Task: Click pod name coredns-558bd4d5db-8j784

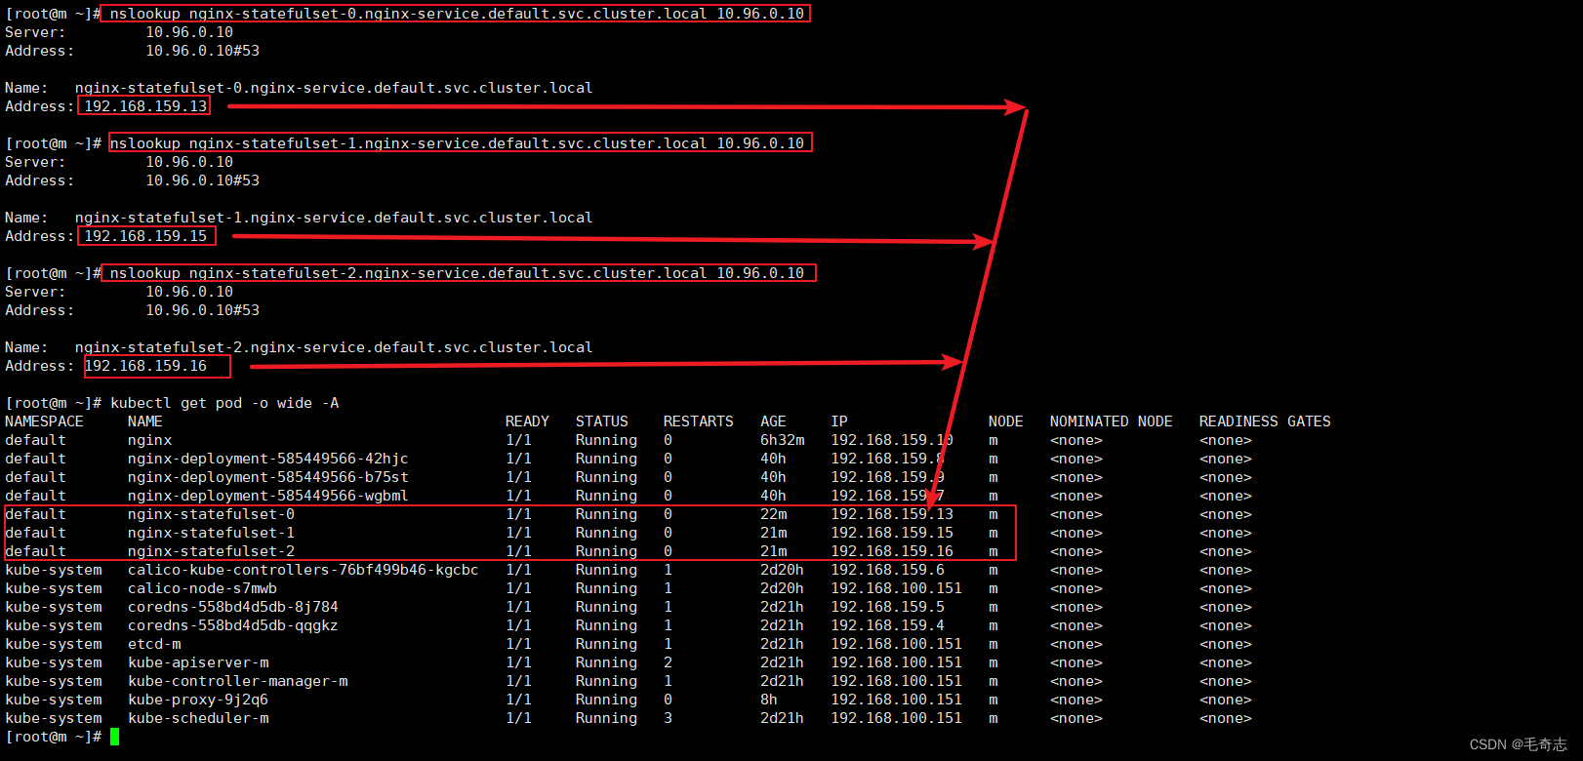Action: [232, 607]
